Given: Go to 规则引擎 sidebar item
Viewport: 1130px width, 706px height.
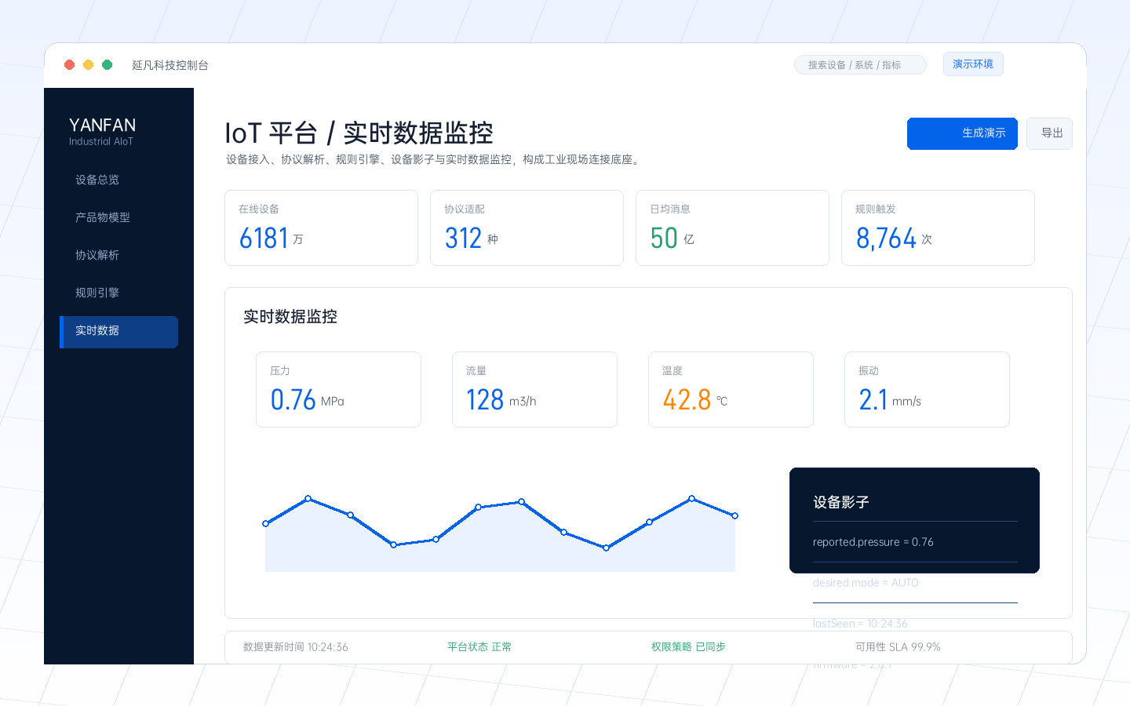Looking at the screenshot, I should (x=118, y=293).
